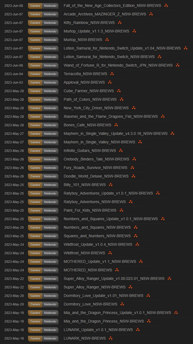Image resolution: width=193 pixels, height=344 pixels.
Task: Open Lotion_Samurai_for_Nintendo_Switch_NSW-BREWS base release
Action: coord(109,57)
